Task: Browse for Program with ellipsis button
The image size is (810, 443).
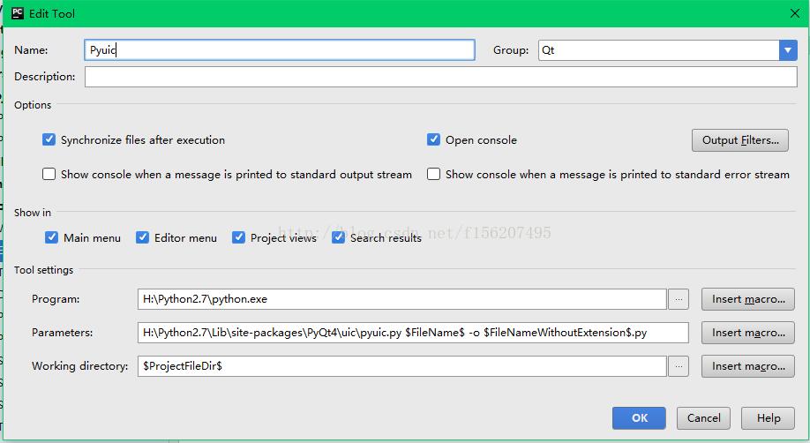Action: pos(679,299)
